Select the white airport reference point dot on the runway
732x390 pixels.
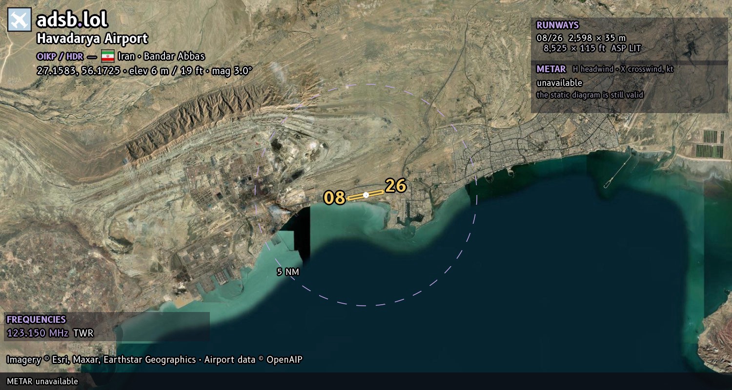click(366, 195)
